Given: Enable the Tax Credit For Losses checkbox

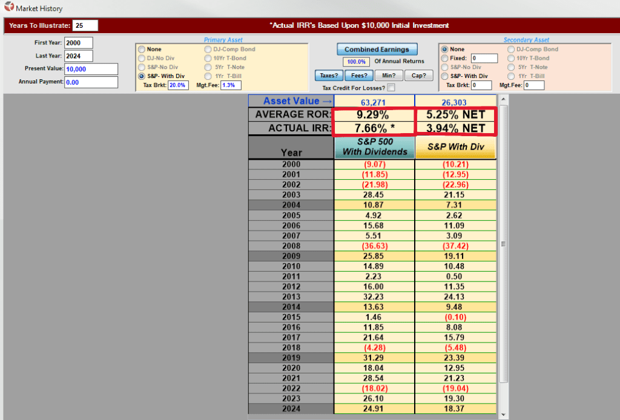Looking at the screenshot, I should pyautogui.click(x=391, y=88).
